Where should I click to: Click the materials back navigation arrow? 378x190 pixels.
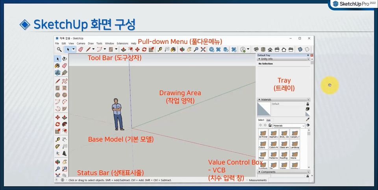click(x=260, y=125)
